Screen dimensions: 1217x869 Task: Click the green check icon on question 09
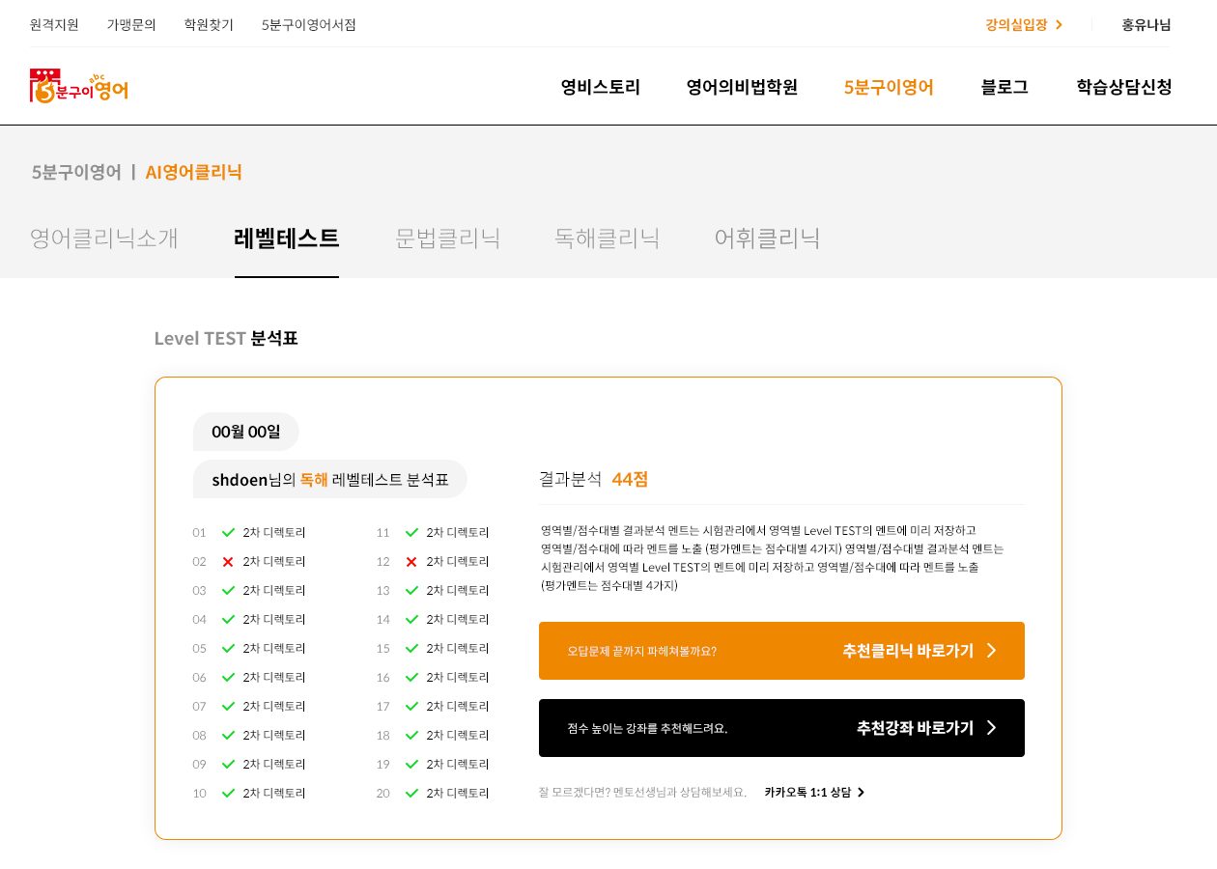[229, 764]
